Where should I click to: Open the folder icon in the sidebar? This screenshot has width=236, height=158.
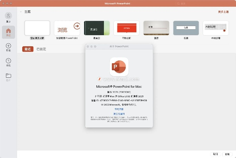[x=8, y=75]
